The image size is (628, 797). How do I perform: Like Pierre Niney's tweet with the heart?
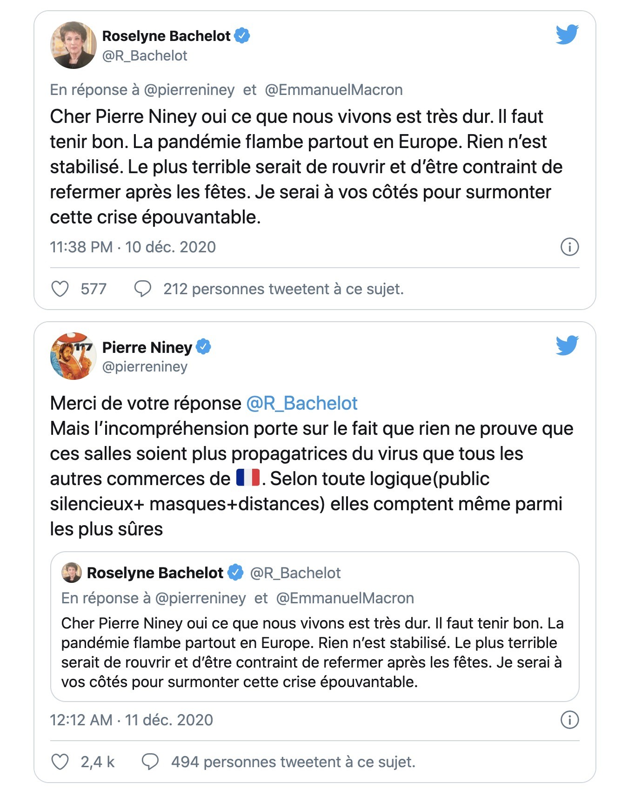[x=60, y=762]
